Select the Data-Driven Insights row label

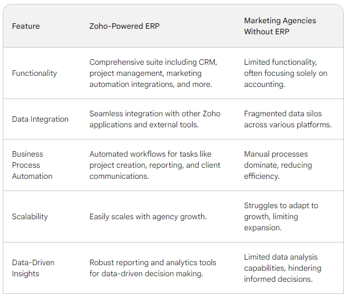(x=33, y=268)
